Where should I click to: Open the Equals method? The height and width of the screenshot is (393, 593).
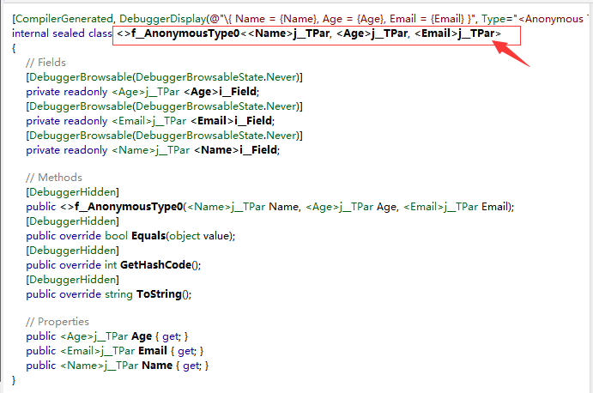click(148, 236)
